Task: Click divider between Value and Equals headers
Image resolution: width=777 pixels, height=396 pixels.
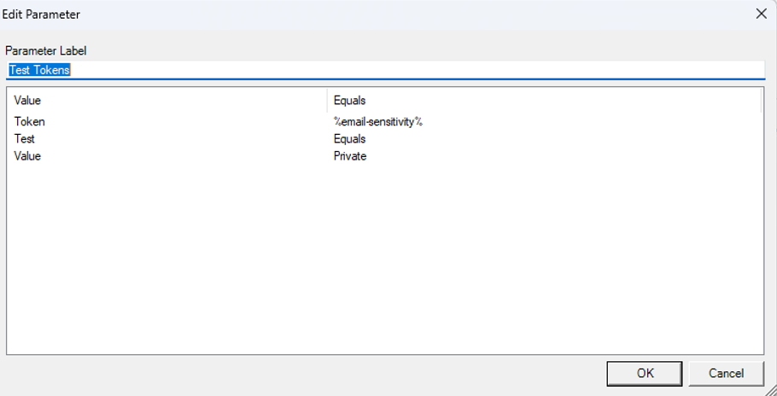Action: tap(327, 101)
